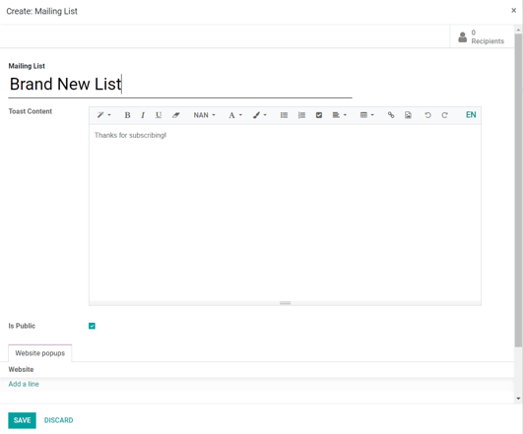Open the magic wand style dropdown
The height and width of the screenshot is (434, 523).
pos(103,115)
